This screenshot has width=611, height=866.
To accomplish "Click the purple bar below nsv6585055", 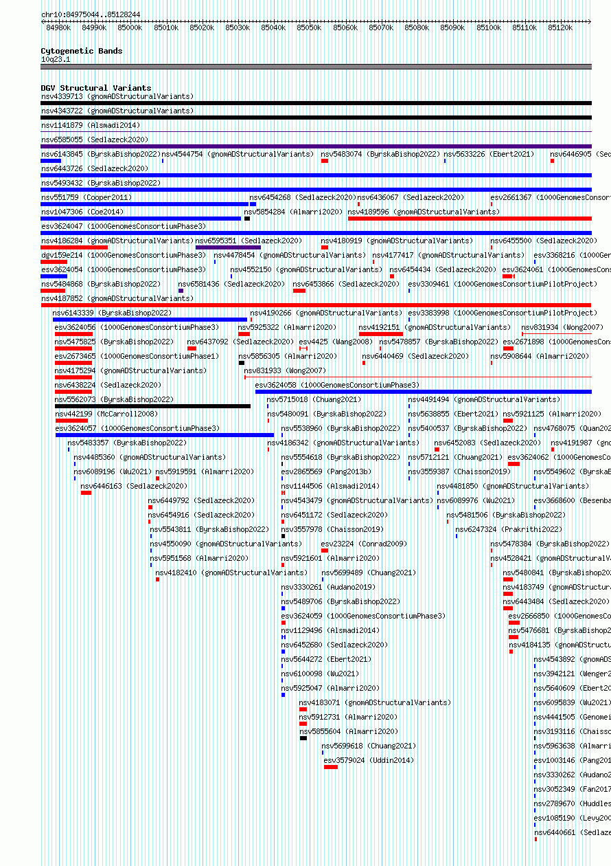I will 316,146.
